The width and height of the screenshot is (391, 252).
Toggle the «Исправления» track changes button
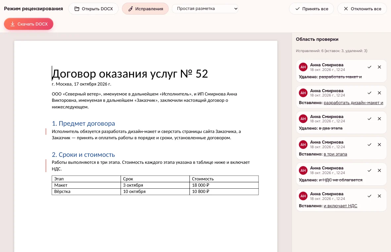pyautogui.click(x=145, y=9)
